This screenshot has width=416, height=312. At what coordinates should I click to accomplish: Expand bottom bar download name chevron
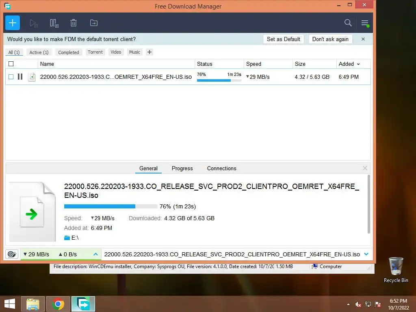(x=366, y=254)
